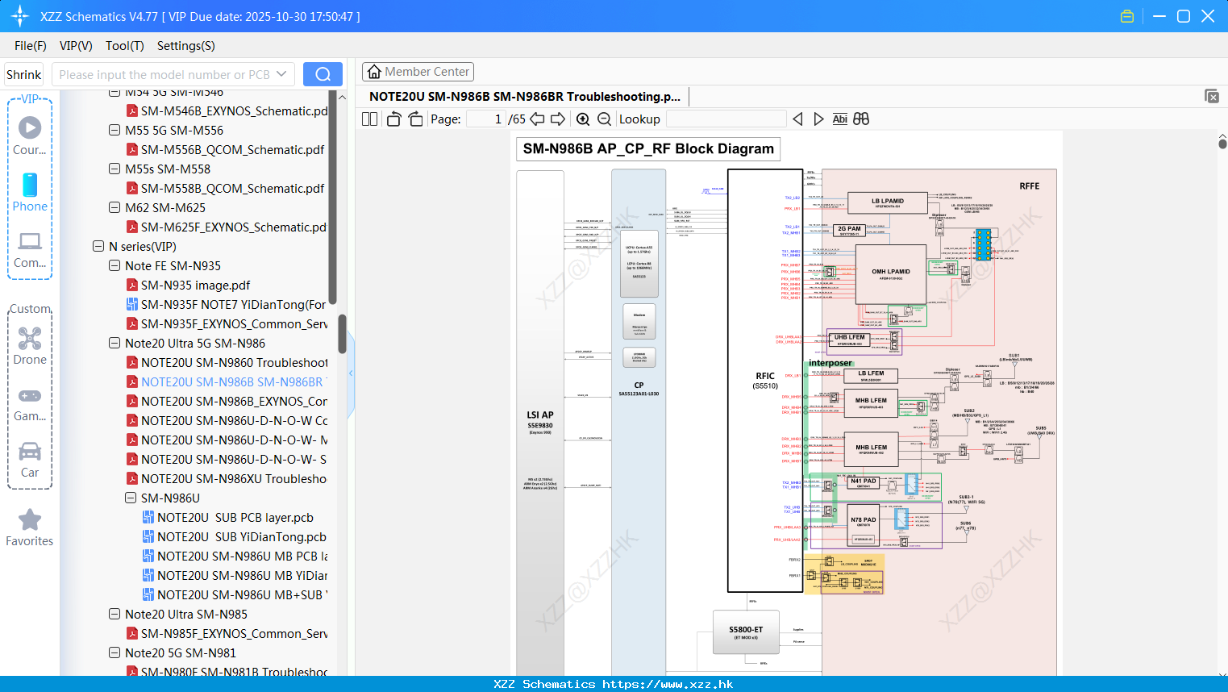Image resolution: width=1228 pixels, height=692 pixels.
Task: Open NOTE20U SUB PCB layer.pcb
Action: pyautogui.click(x=235, y=517)
